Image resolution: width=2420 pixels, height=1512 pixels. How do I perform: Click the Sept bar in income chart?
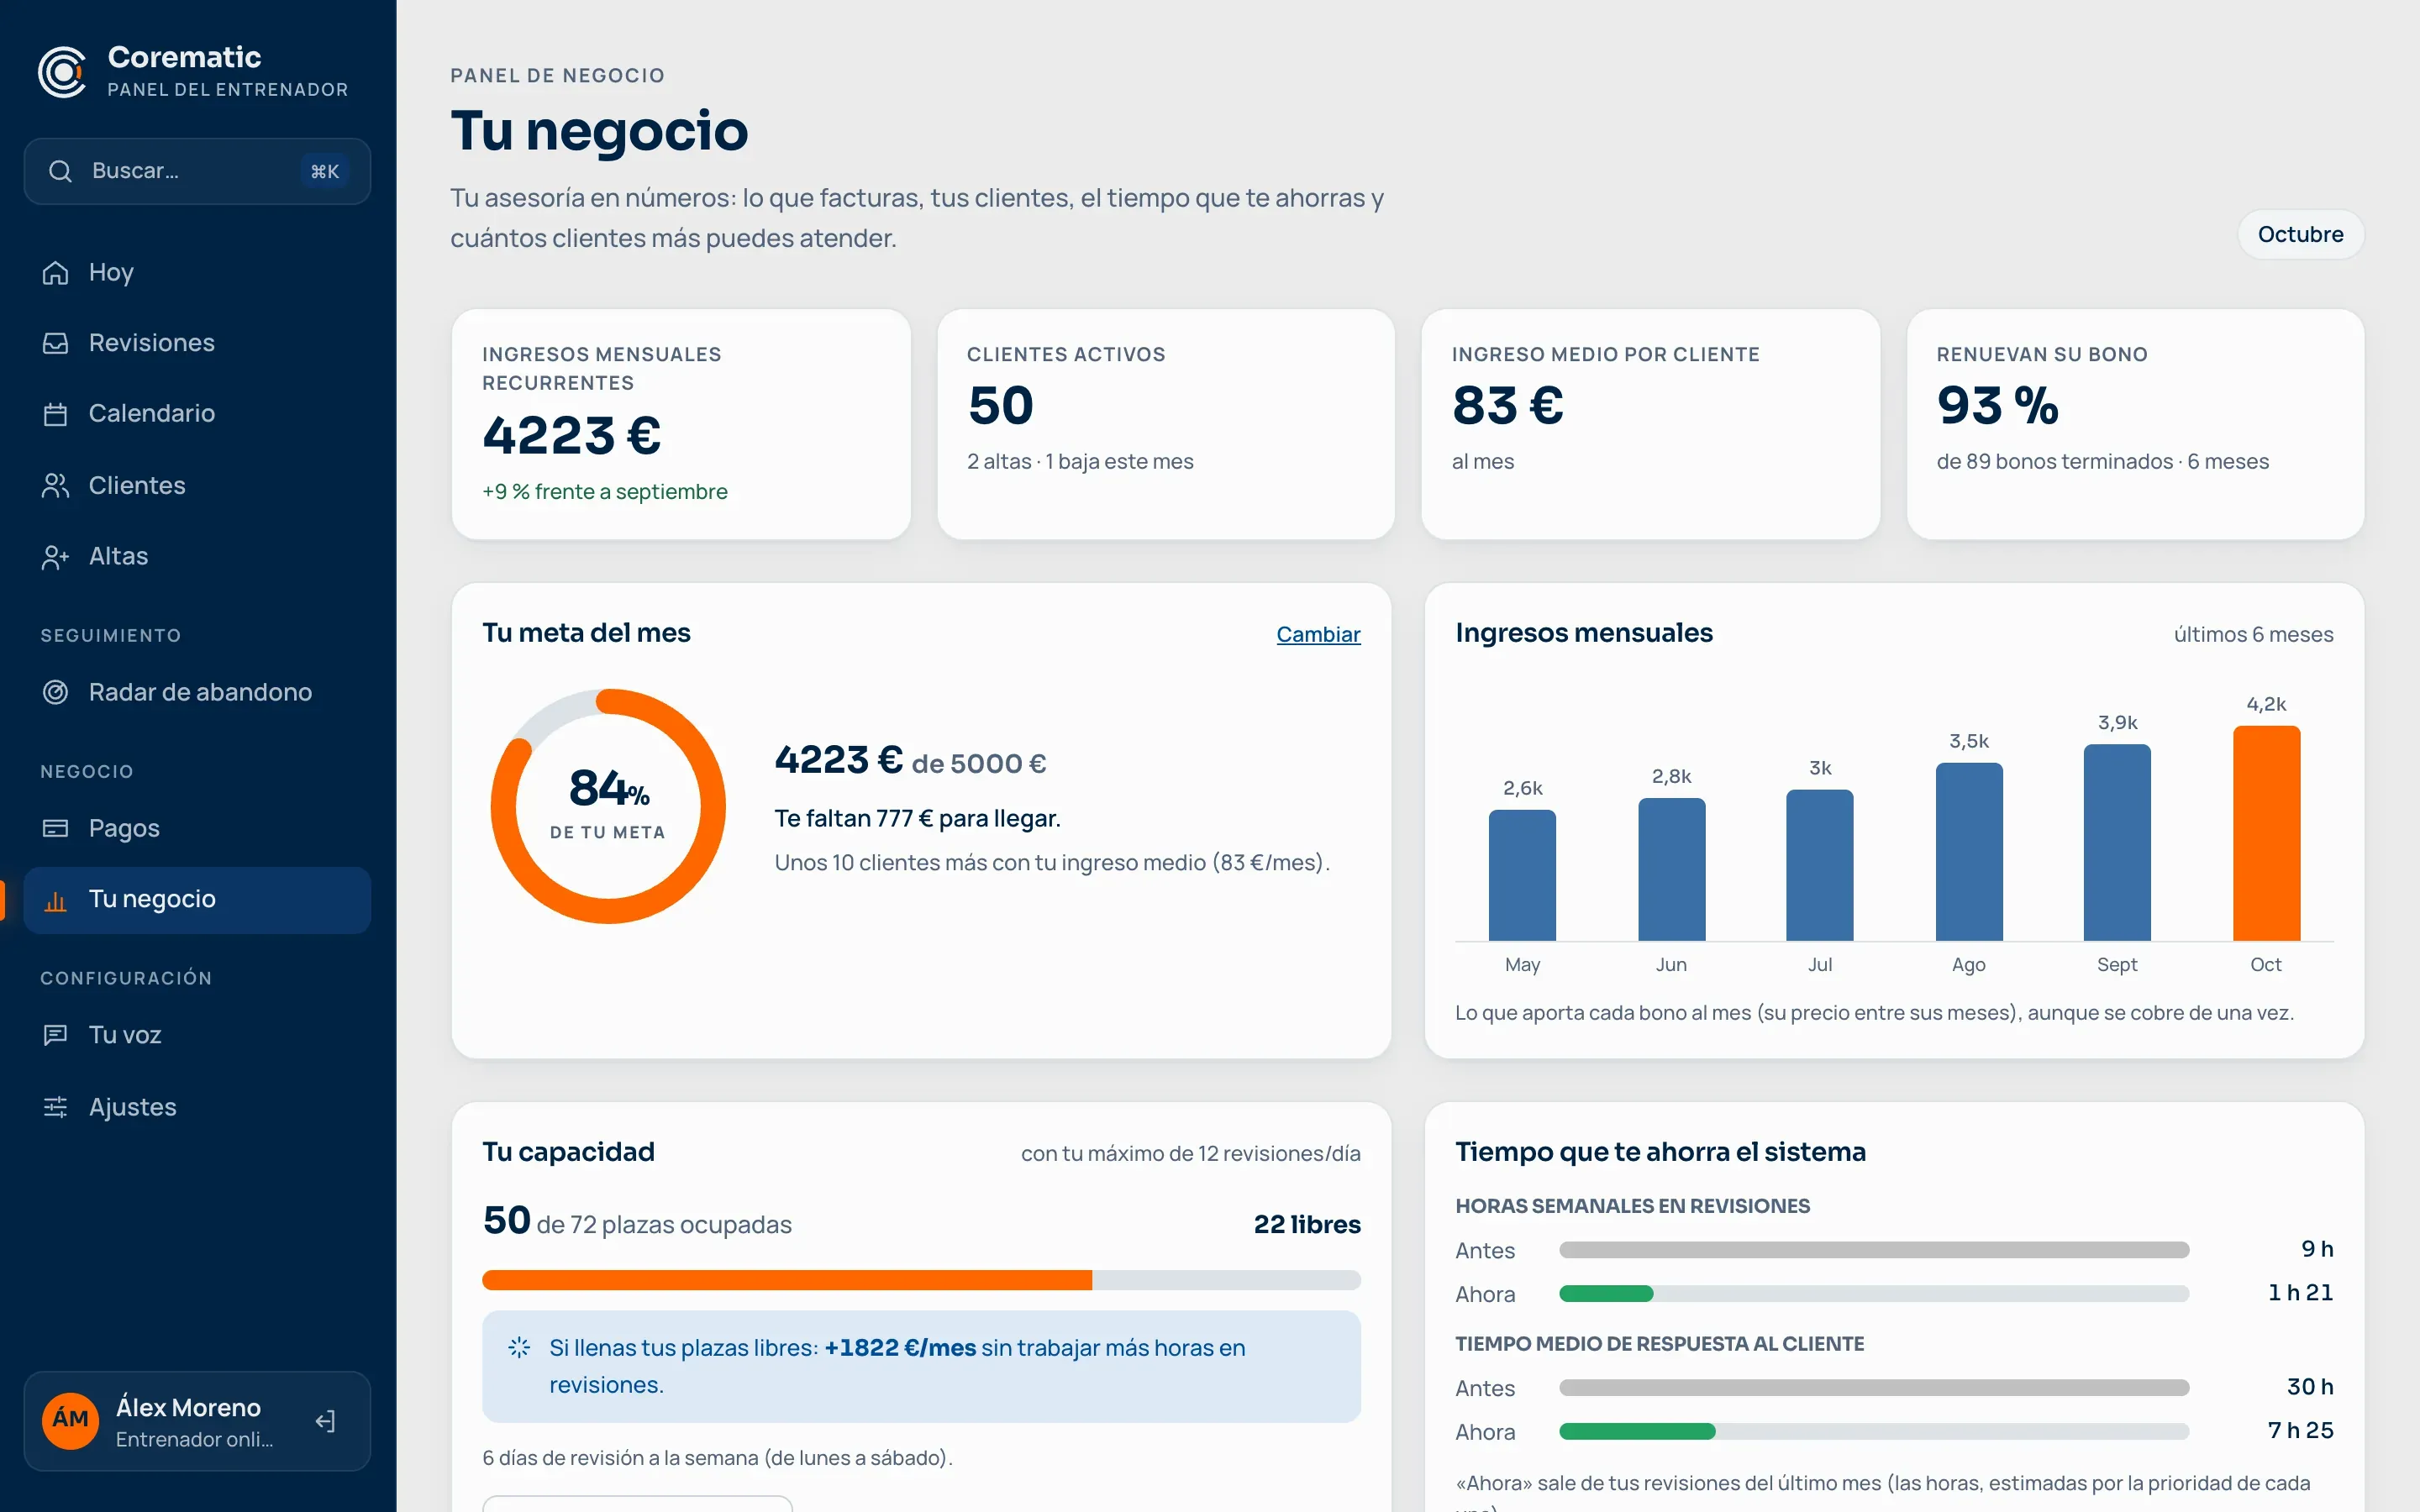pos(2117,842)
